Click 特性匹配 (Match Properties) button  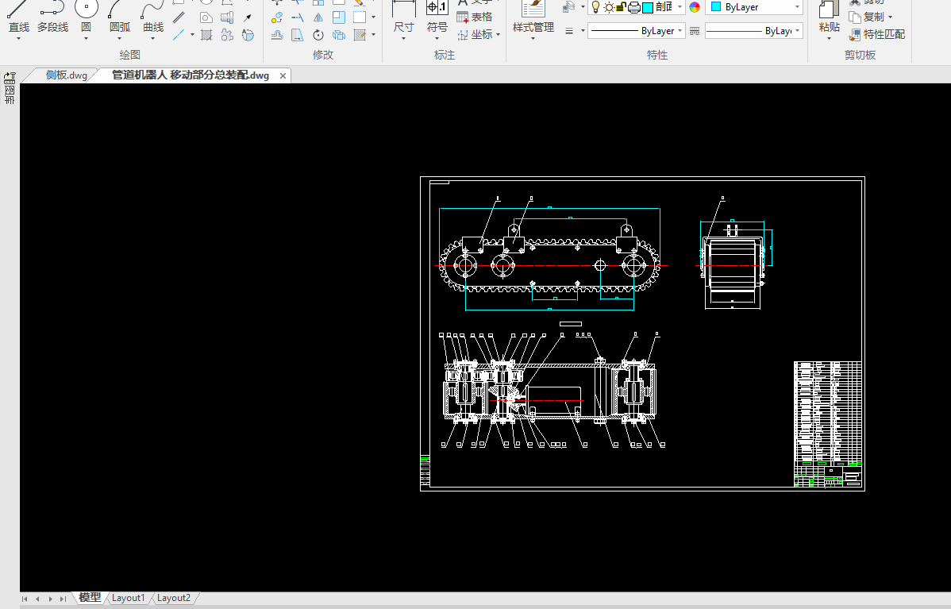[x=877, y=34]
